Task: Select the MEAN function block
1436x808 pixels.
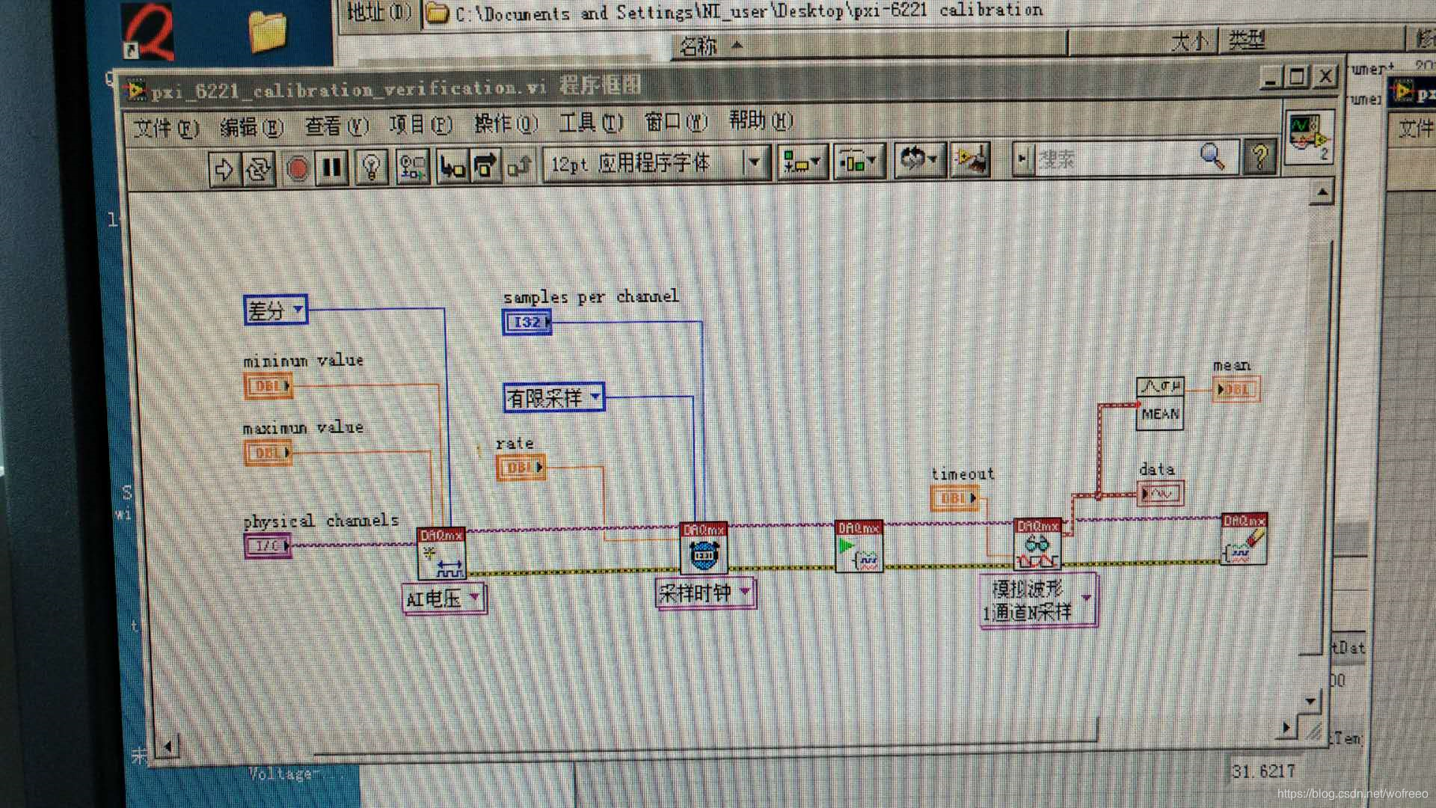Action: [x=1159, y=404]
